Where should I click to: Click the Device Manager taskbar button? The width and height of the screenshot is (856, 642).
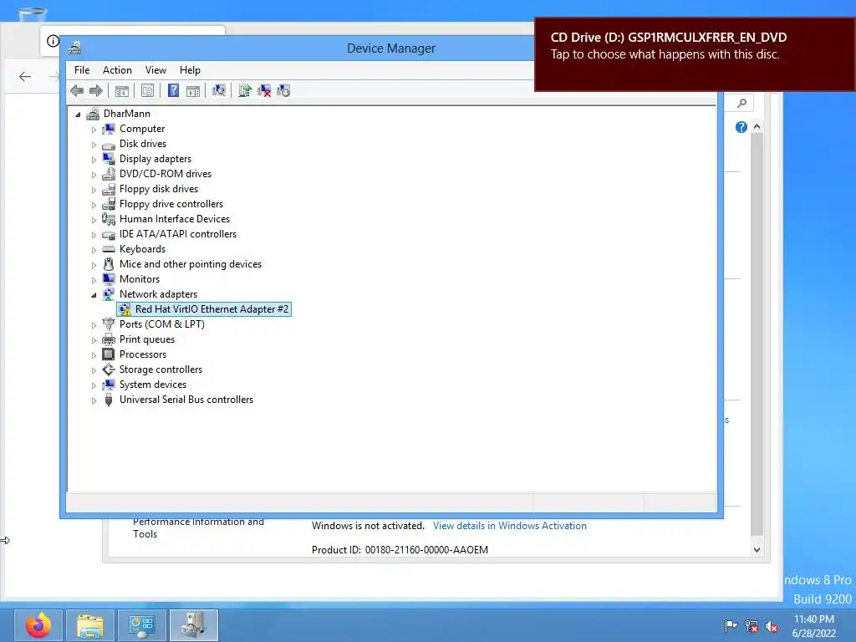(194, 625)
